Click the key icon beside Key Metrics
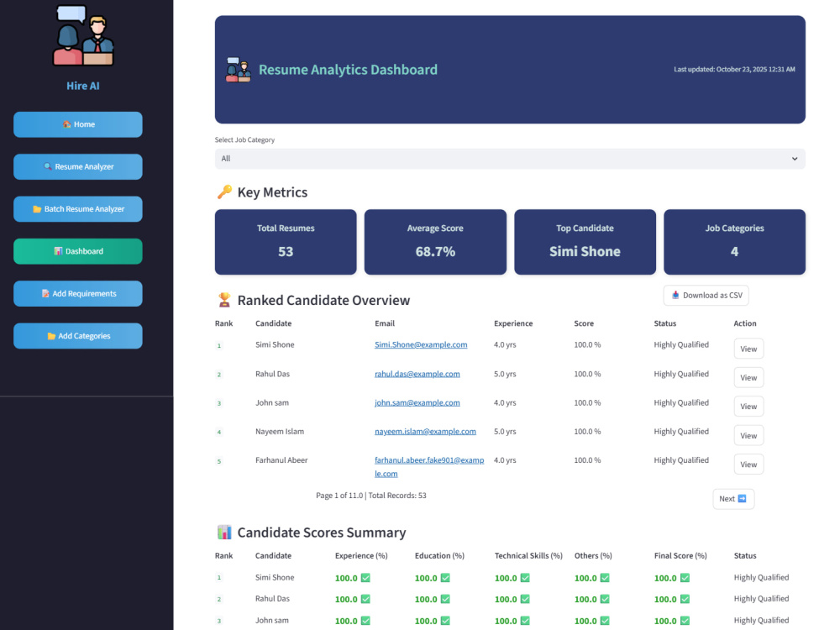The image size is (840, 630). click(x=224, y=192)
